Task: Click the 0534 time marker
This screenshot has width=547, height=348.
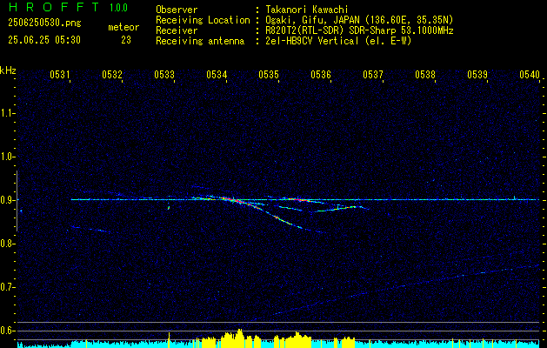Action: point(217,74)
